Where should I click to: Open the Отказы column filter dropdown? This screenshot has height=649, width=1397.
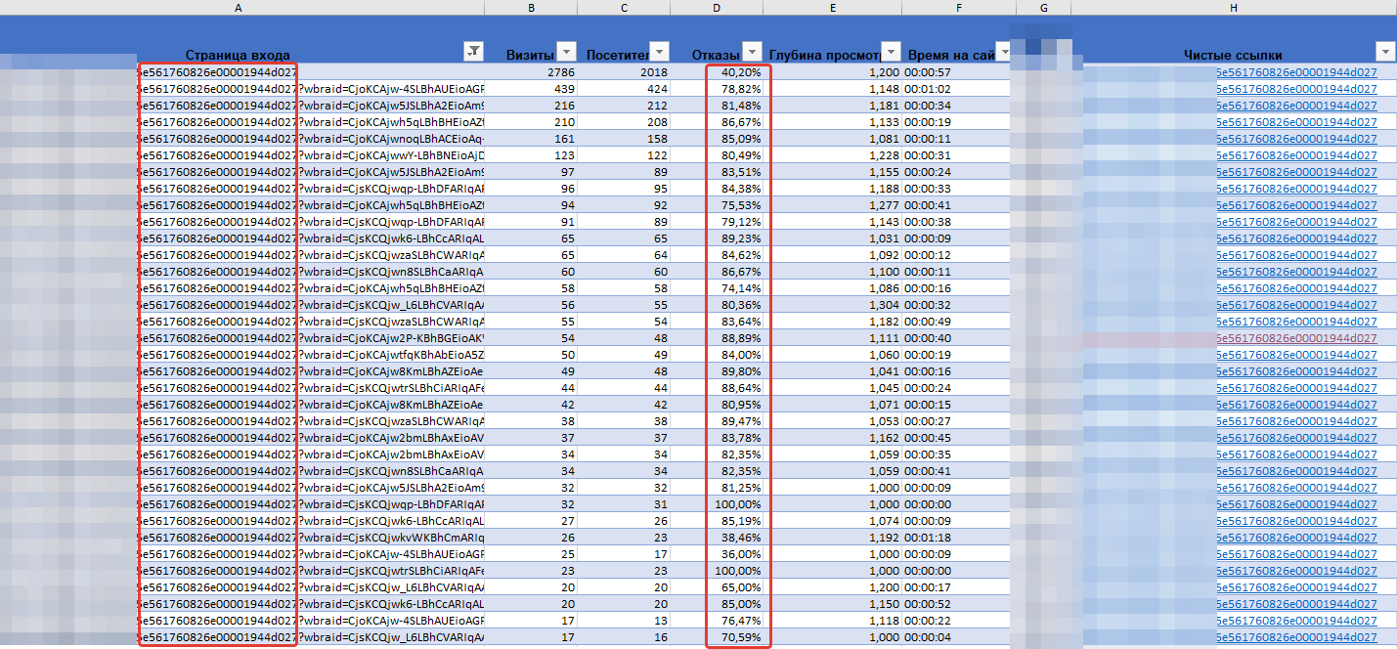pos(752,52)
